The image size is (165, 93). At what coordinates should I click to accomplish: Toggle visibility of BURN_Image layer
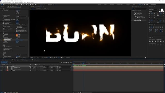[1, 69]
